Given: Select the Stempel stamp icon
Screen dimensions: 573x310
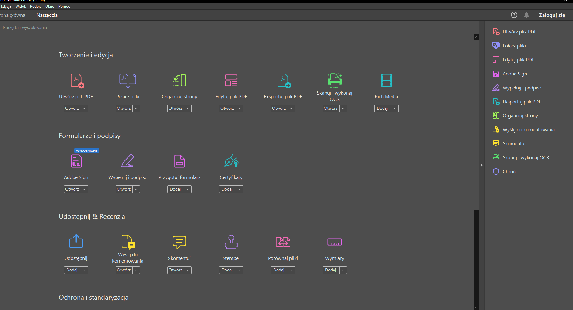Looking at the screenshot, I should coord(231,242).
